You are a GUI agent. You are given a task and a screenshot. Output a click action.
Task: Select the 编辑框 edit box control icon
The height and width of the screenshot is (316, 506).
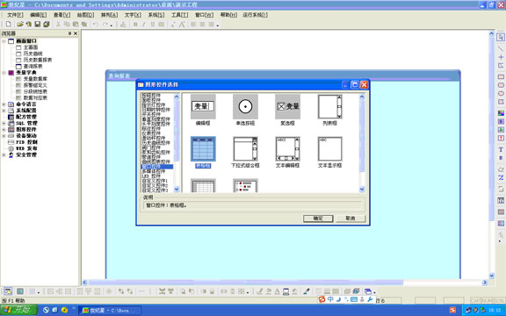click(203, 106)
